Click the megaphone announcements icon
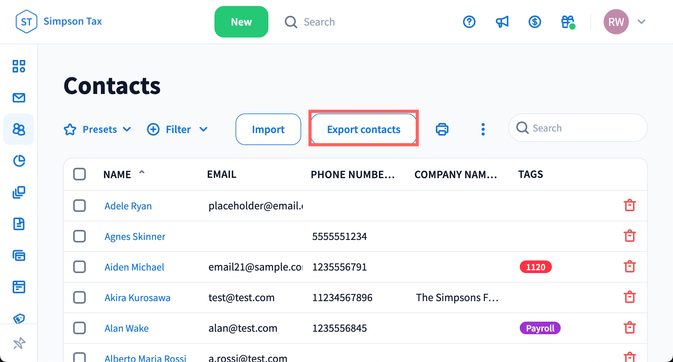The height and width of the screenshot is (362, 673). point(502,22)
